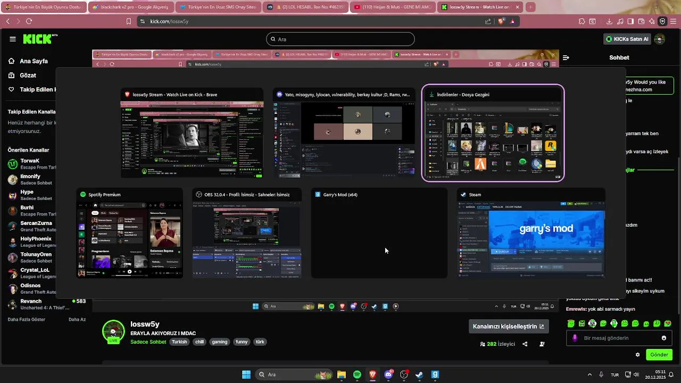Image resolution: width=681 pixels, height=383 pixels.
Task: Reload the Kick page
Action: pos(29,21)
